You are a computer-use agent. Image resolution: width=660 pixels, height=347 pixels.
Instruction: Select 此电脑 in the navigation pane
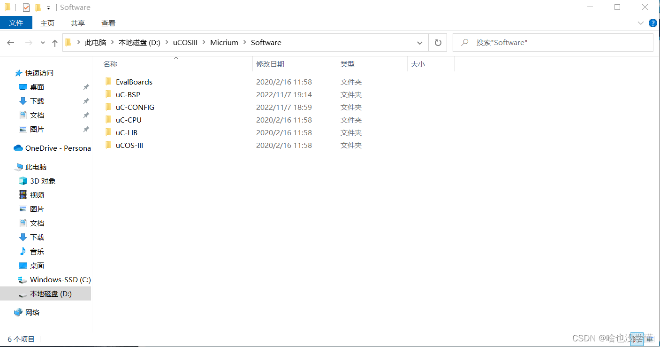36,167
